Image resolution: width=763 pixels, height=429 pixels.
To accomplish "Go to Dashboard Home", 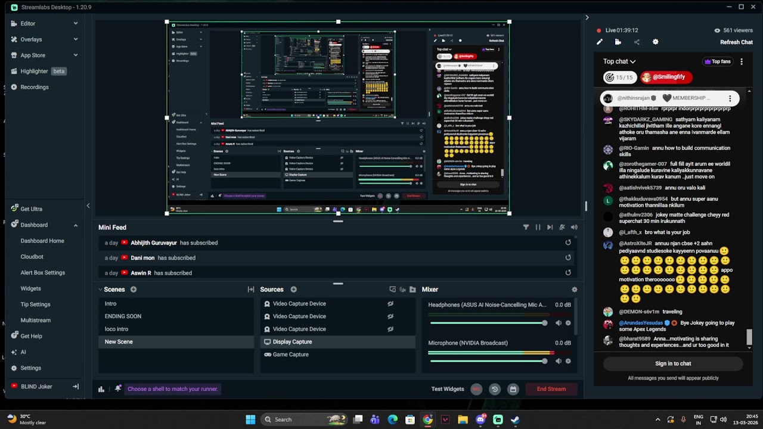I will coord(42,241).
